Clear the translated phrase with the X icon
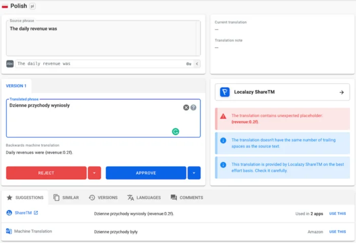The width and height of the screenshot is (356, 243). (x=186, y=108)
